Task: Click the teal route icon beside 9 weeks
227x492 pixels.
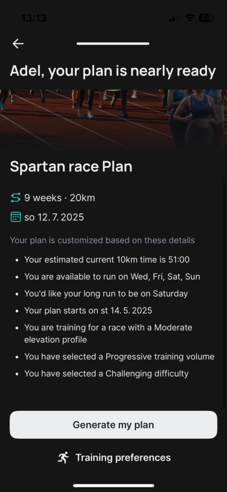Action: pos(15,198)
